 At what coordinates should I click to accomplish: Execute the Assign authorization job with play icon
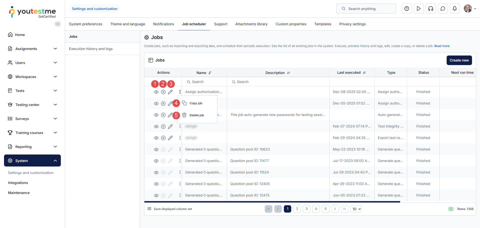tap(163, 92)
